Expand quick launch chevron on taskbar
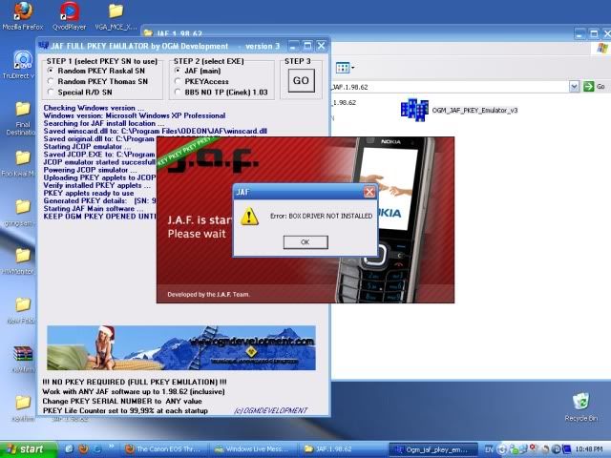Viewport: 611px width, 458px height. [x=111, y=447]
